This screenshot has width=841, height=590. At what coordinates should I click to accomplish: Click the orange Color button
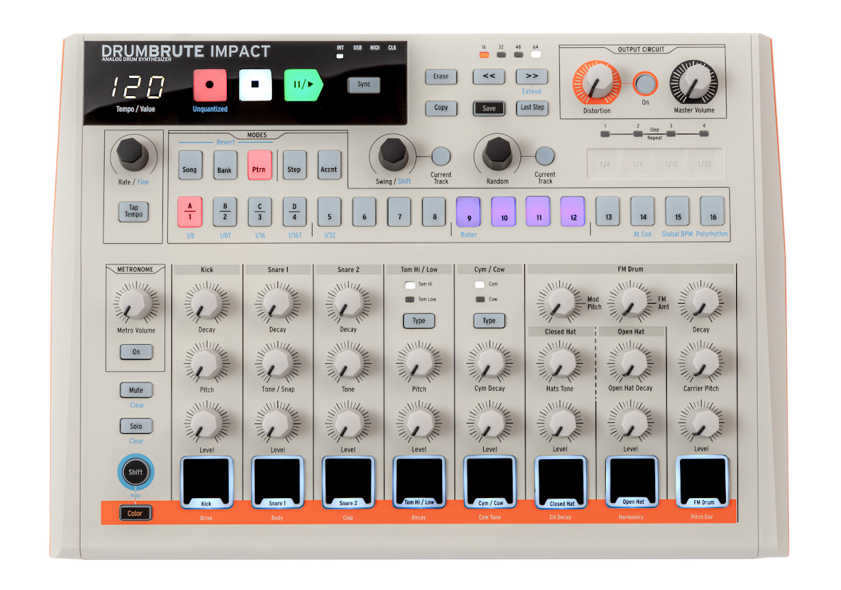point(135,513)
